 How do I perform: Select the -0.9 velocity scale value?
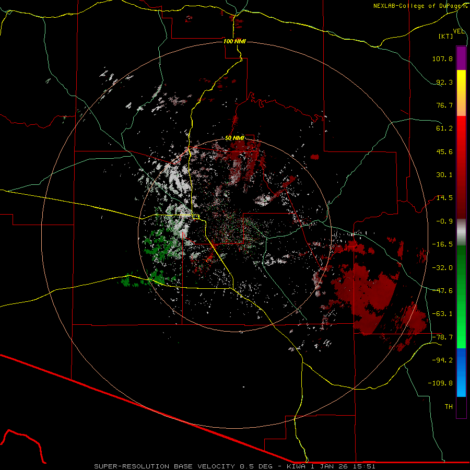coord(444,221)
